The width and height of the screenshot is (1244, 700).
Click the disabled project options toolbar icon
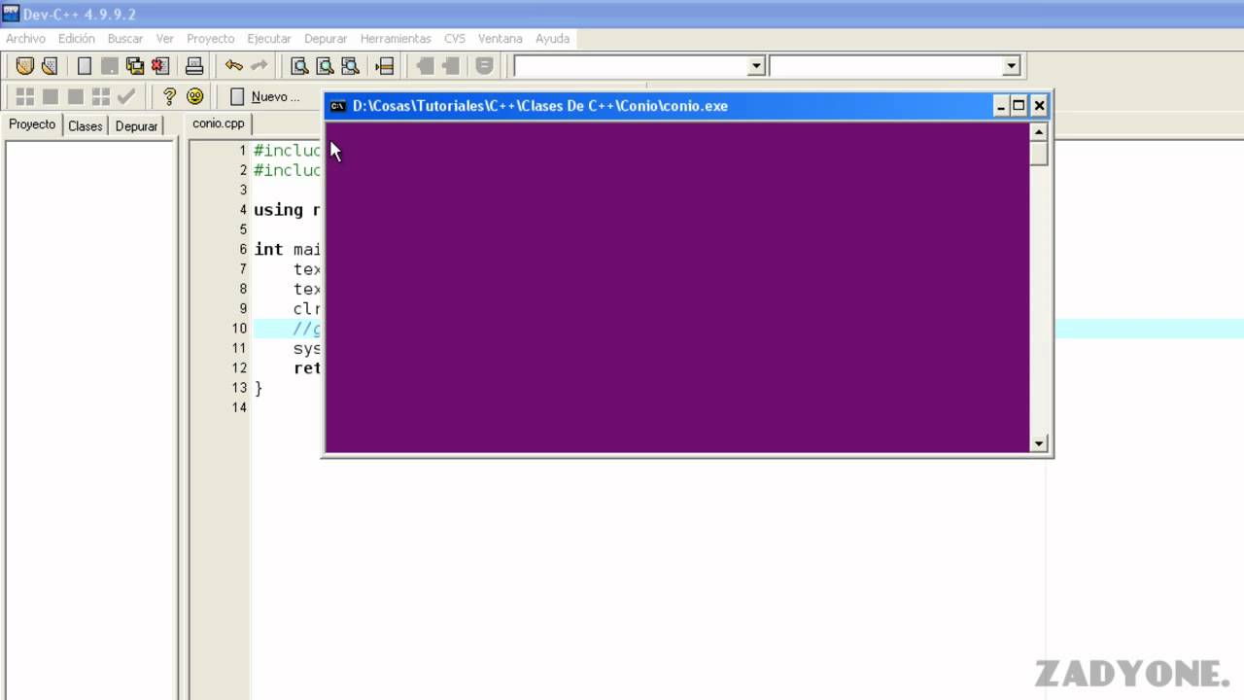tap(484, 66)
